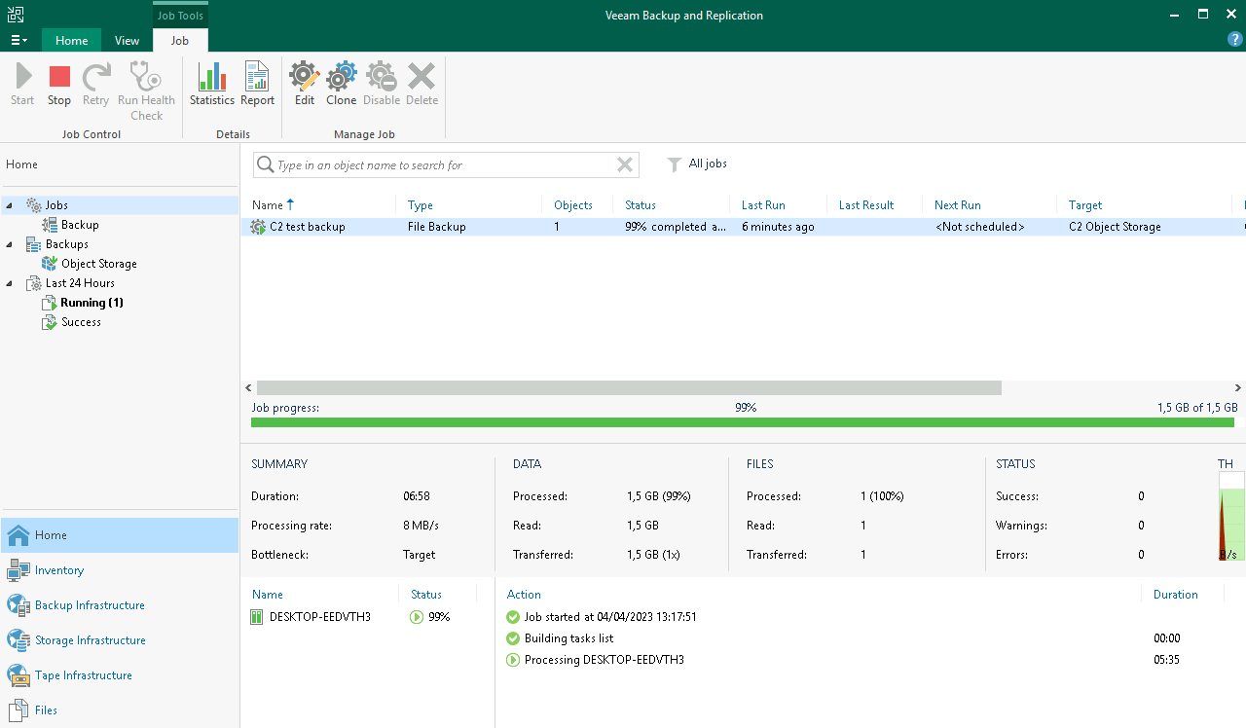Open Object Storage under Backups
The height and width of the screenshot is (728, 1246).
pyautogui.click(x=98, y=264)
